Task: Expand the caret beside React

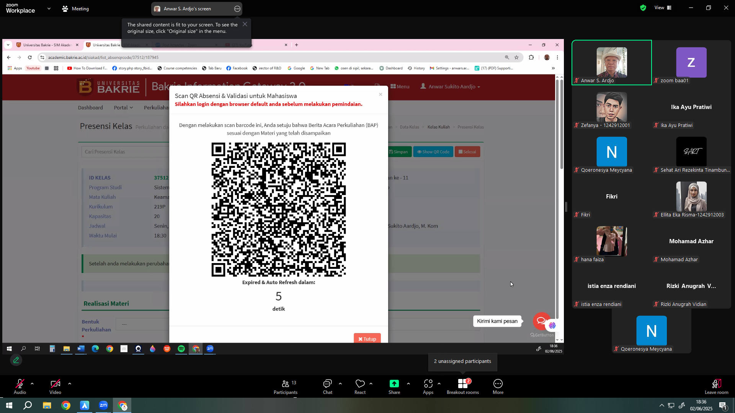Action: [371, 383]
